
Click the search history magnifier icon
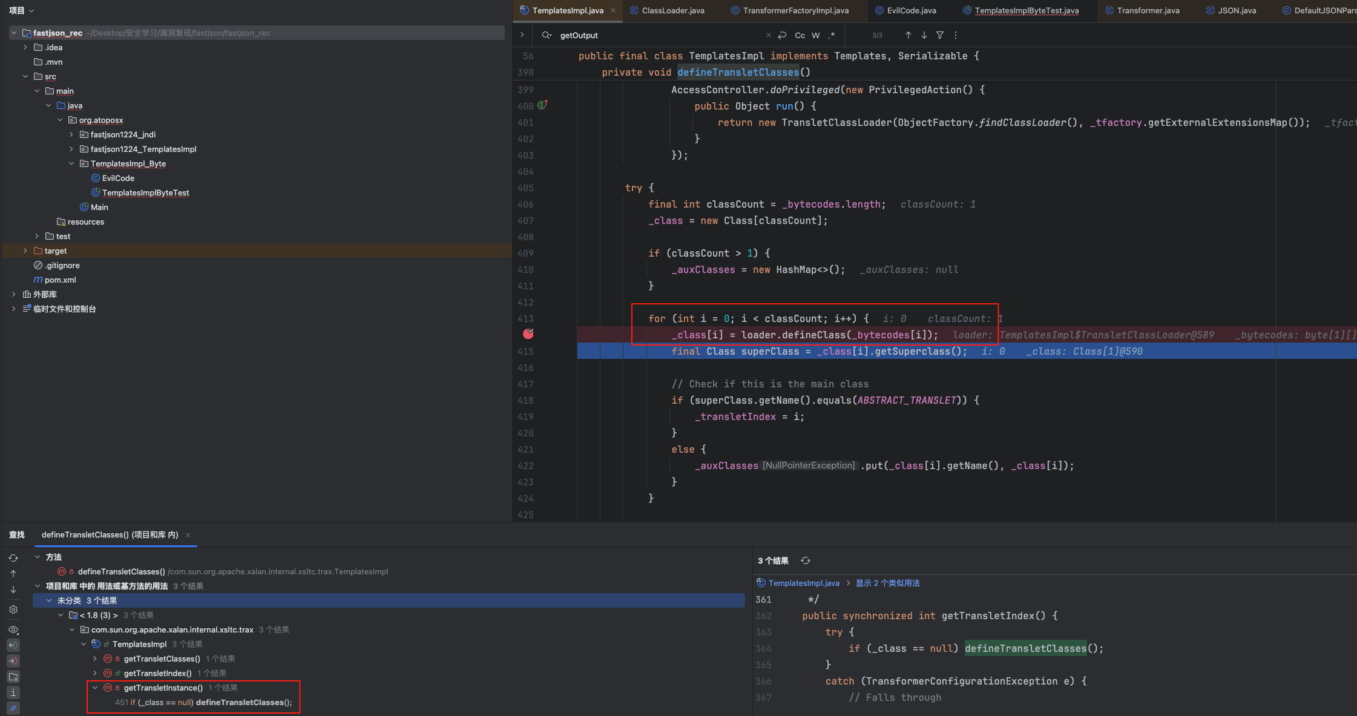click(547, 35)
